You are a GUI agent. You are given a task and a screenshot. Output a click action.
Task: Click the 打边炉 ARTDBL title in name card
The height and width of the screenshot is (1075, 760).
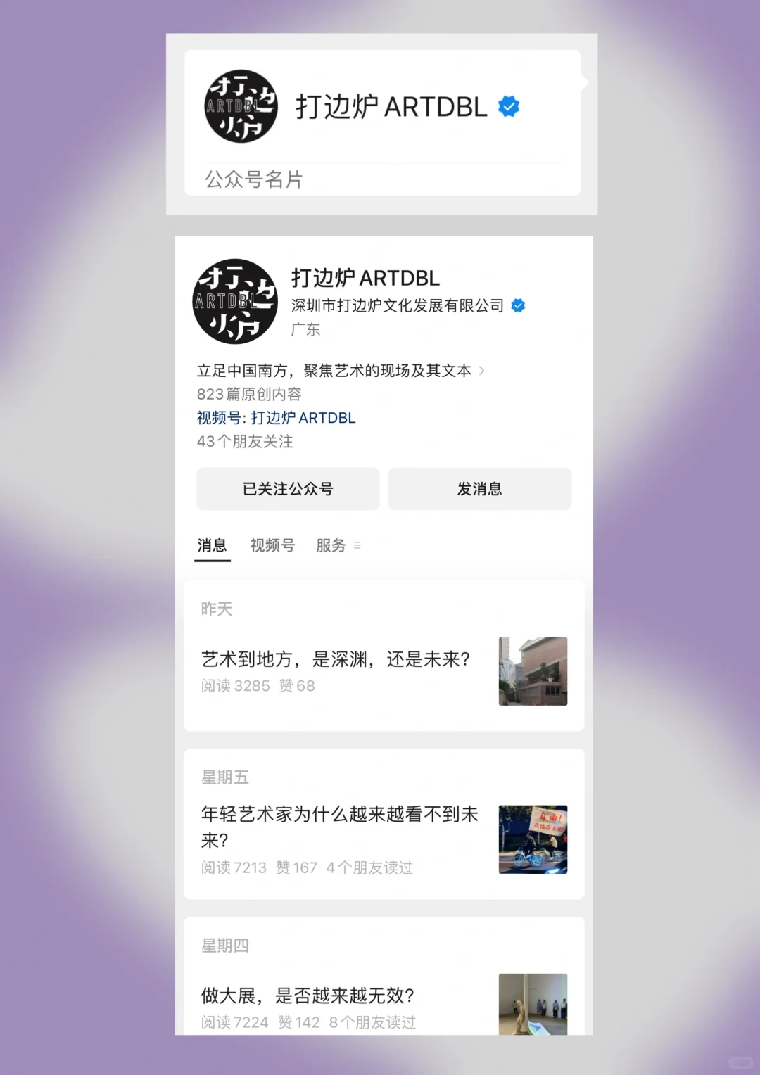pos(391,107)
